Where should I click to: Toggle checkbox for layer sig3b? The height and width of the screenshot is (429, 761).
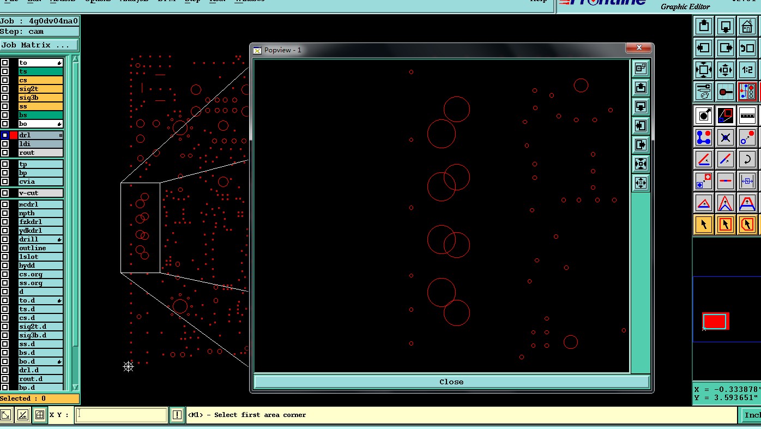pos(5,98)
